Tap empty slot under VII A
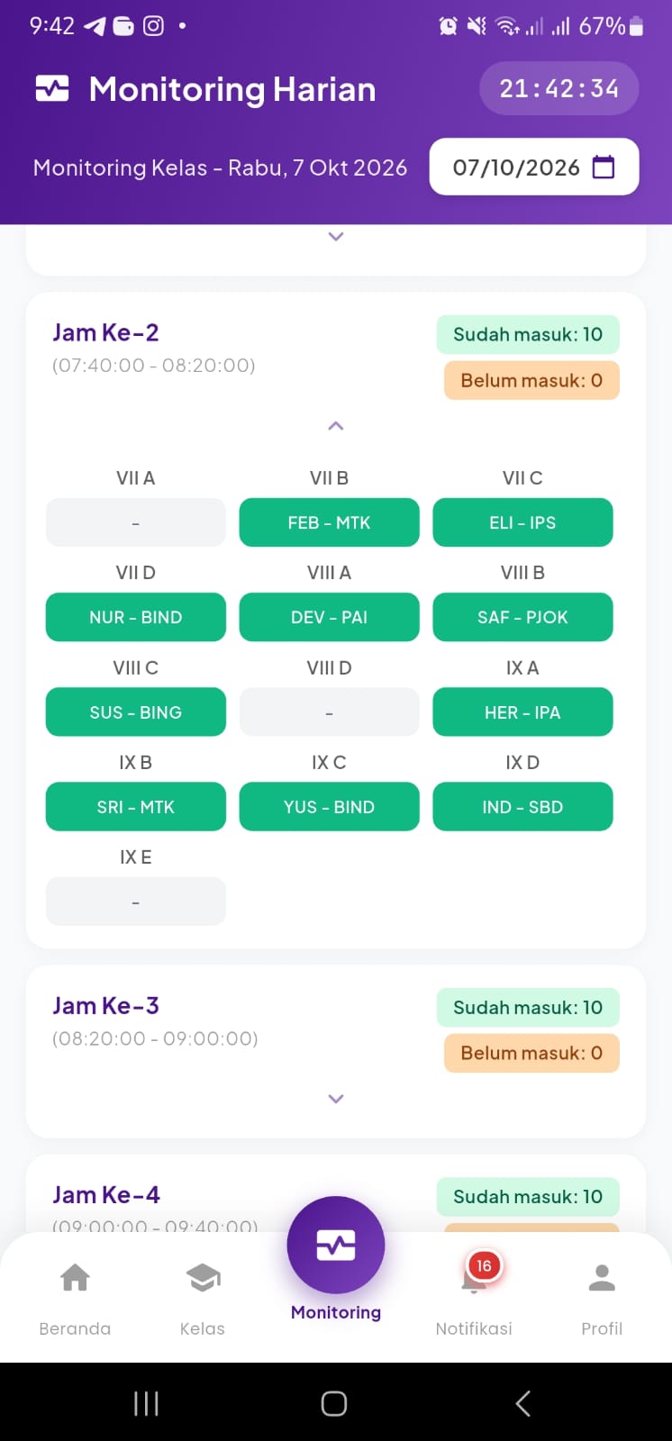 136,522
